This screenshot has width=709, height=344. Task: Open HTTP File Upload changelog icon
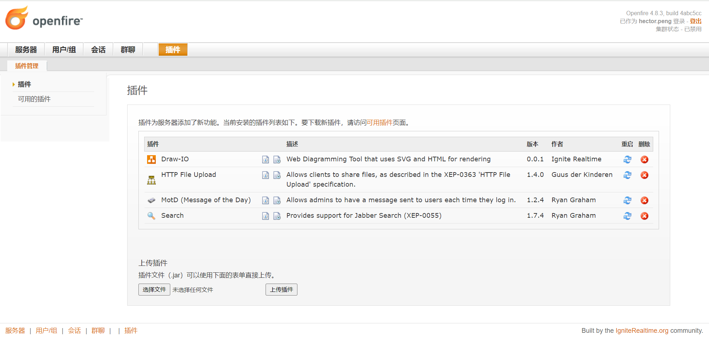pos(277,175)
